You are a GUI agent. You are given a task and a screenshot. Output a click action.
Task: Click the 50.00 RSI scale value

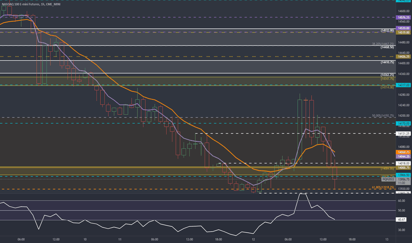(401, 210)
